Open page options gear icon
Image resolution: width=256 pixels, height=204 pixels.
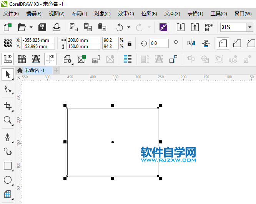[68, 59]
